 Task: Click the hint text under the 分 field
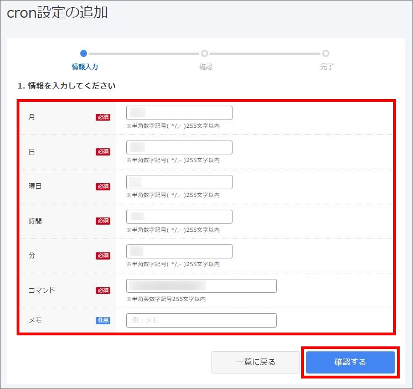(173, 264)
